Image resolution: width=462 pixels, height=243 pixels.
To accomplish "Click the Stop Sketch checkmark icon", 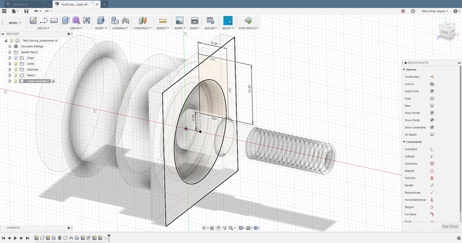I will point(248,21).
